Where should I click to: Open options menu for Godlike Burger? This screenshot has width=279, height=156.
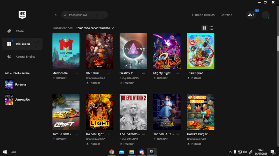pos(211,134)
